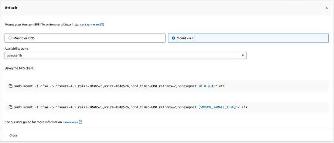Open Learn more link about mounting EFS

[x=92, y=25]
